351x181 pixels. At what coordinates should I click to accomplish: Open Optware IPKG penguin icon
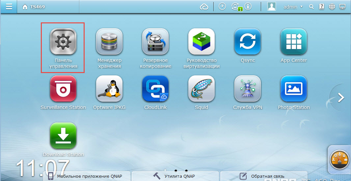pos(109,89)
